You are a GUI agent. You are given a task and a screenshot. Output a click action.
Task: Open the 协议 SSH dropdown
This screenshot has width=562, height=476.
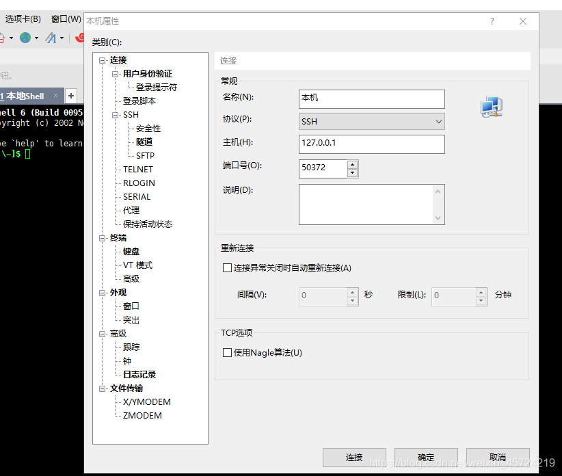(372, 122)
